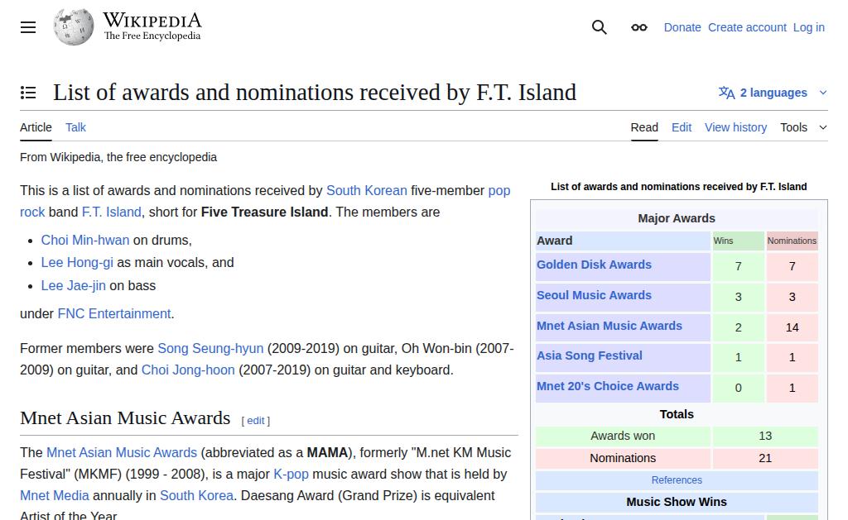Open the appearance glasses icon
This screenshot has height=520, width=848.
638,27
